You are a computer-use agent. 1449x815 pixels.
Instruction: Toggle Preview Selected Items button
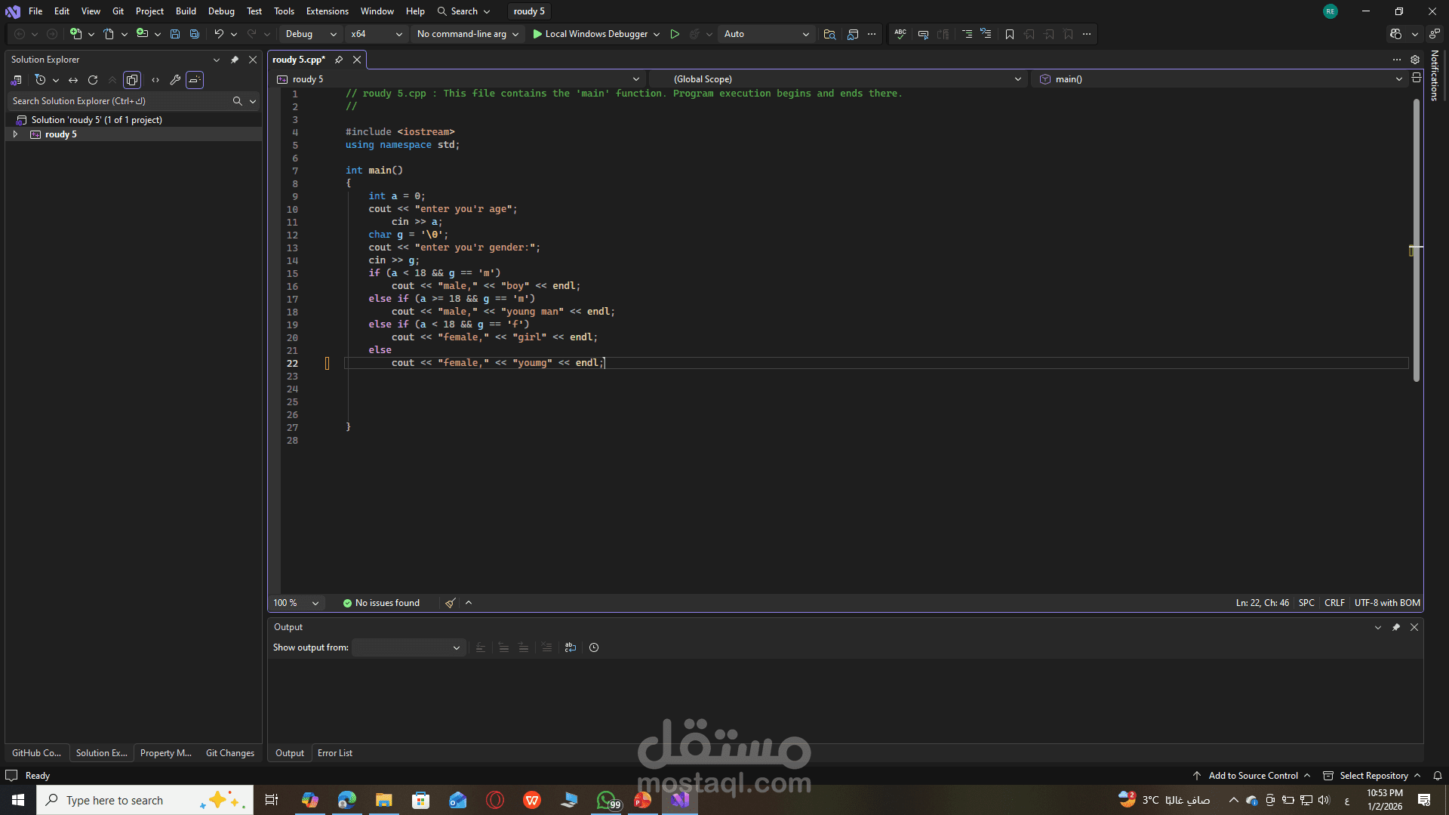195,80
